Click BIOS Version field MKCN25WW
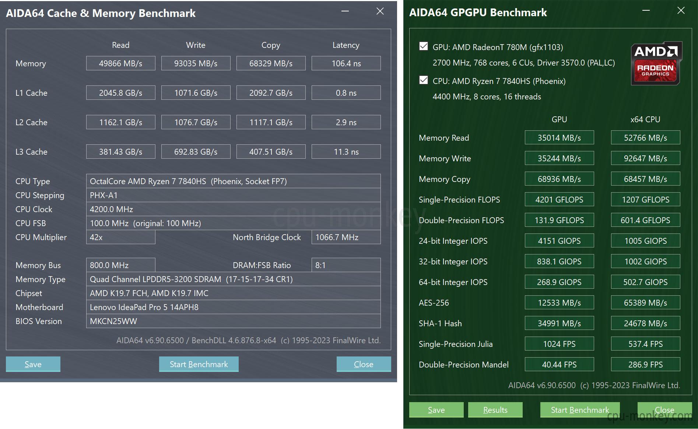The height and width of the screenshot is (429, 698). click(234, 321)
